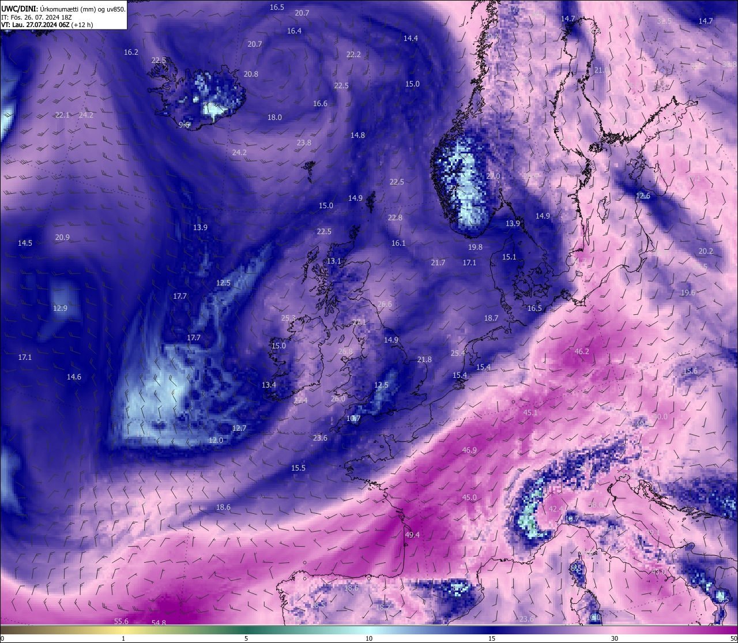Click the 14.4 value on the map
The height and width of the screenshot is (643, 738).
[411, 39]
